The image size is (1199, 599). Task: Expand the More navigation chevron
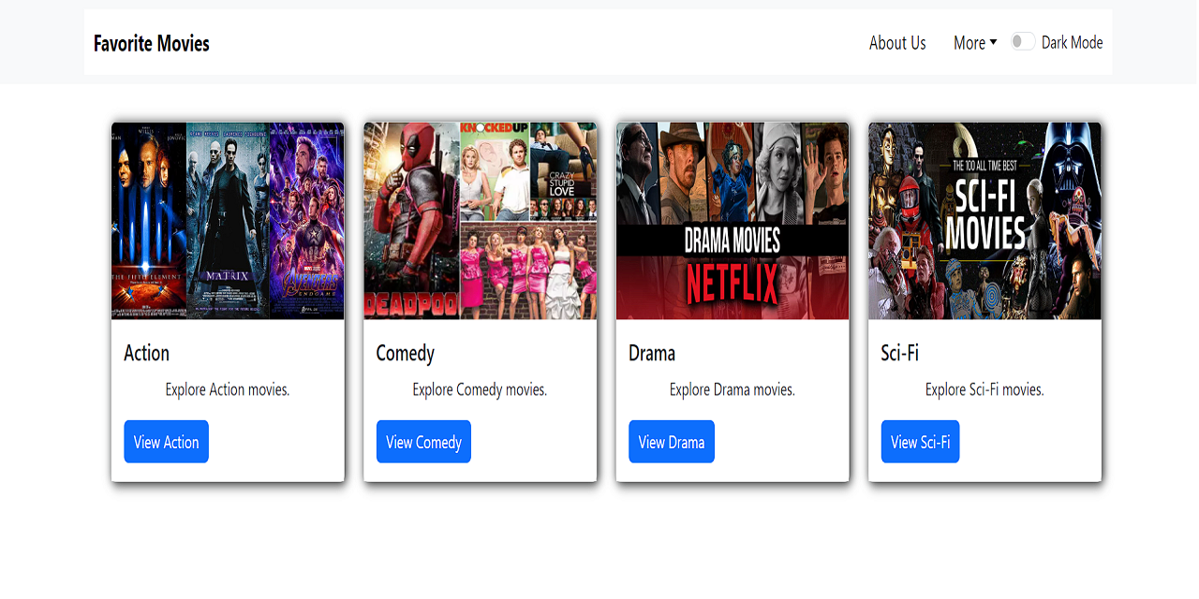pyautogui.click(x=995, y=42)
